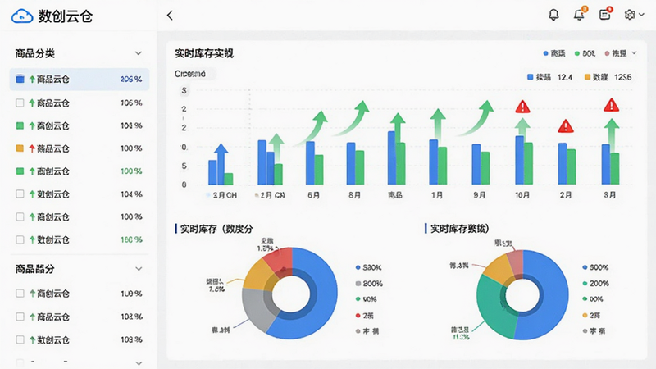Select the highlighted 209 % category row
The width and height of the screenshot is (656, 369).
coord(80,79)
